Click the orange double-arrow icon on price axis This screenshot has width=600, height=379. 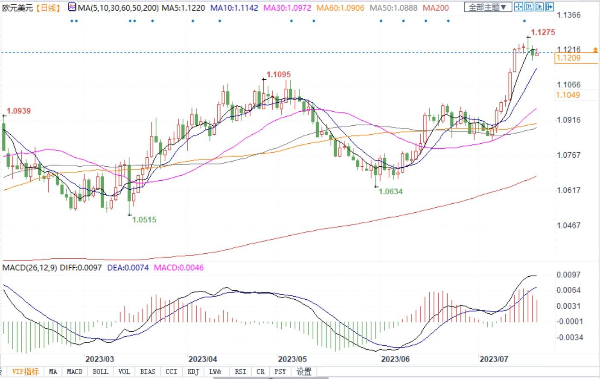pyautogui.click(x=595, y=50)
